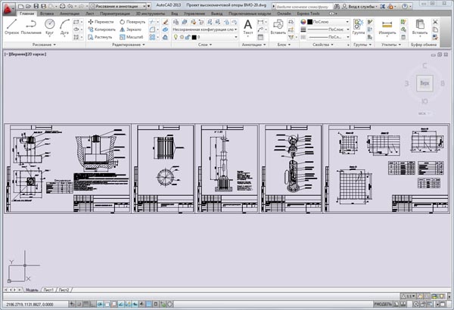Select the Полилиния (Polyline) tool
The width and height of the screenshot is (454, 310).
(31, 27)
